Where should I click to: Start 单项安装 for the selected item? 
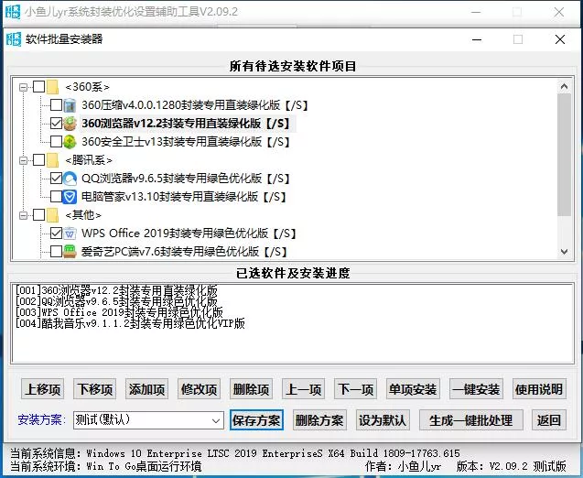pyautogui.click(x=413, y=389)
